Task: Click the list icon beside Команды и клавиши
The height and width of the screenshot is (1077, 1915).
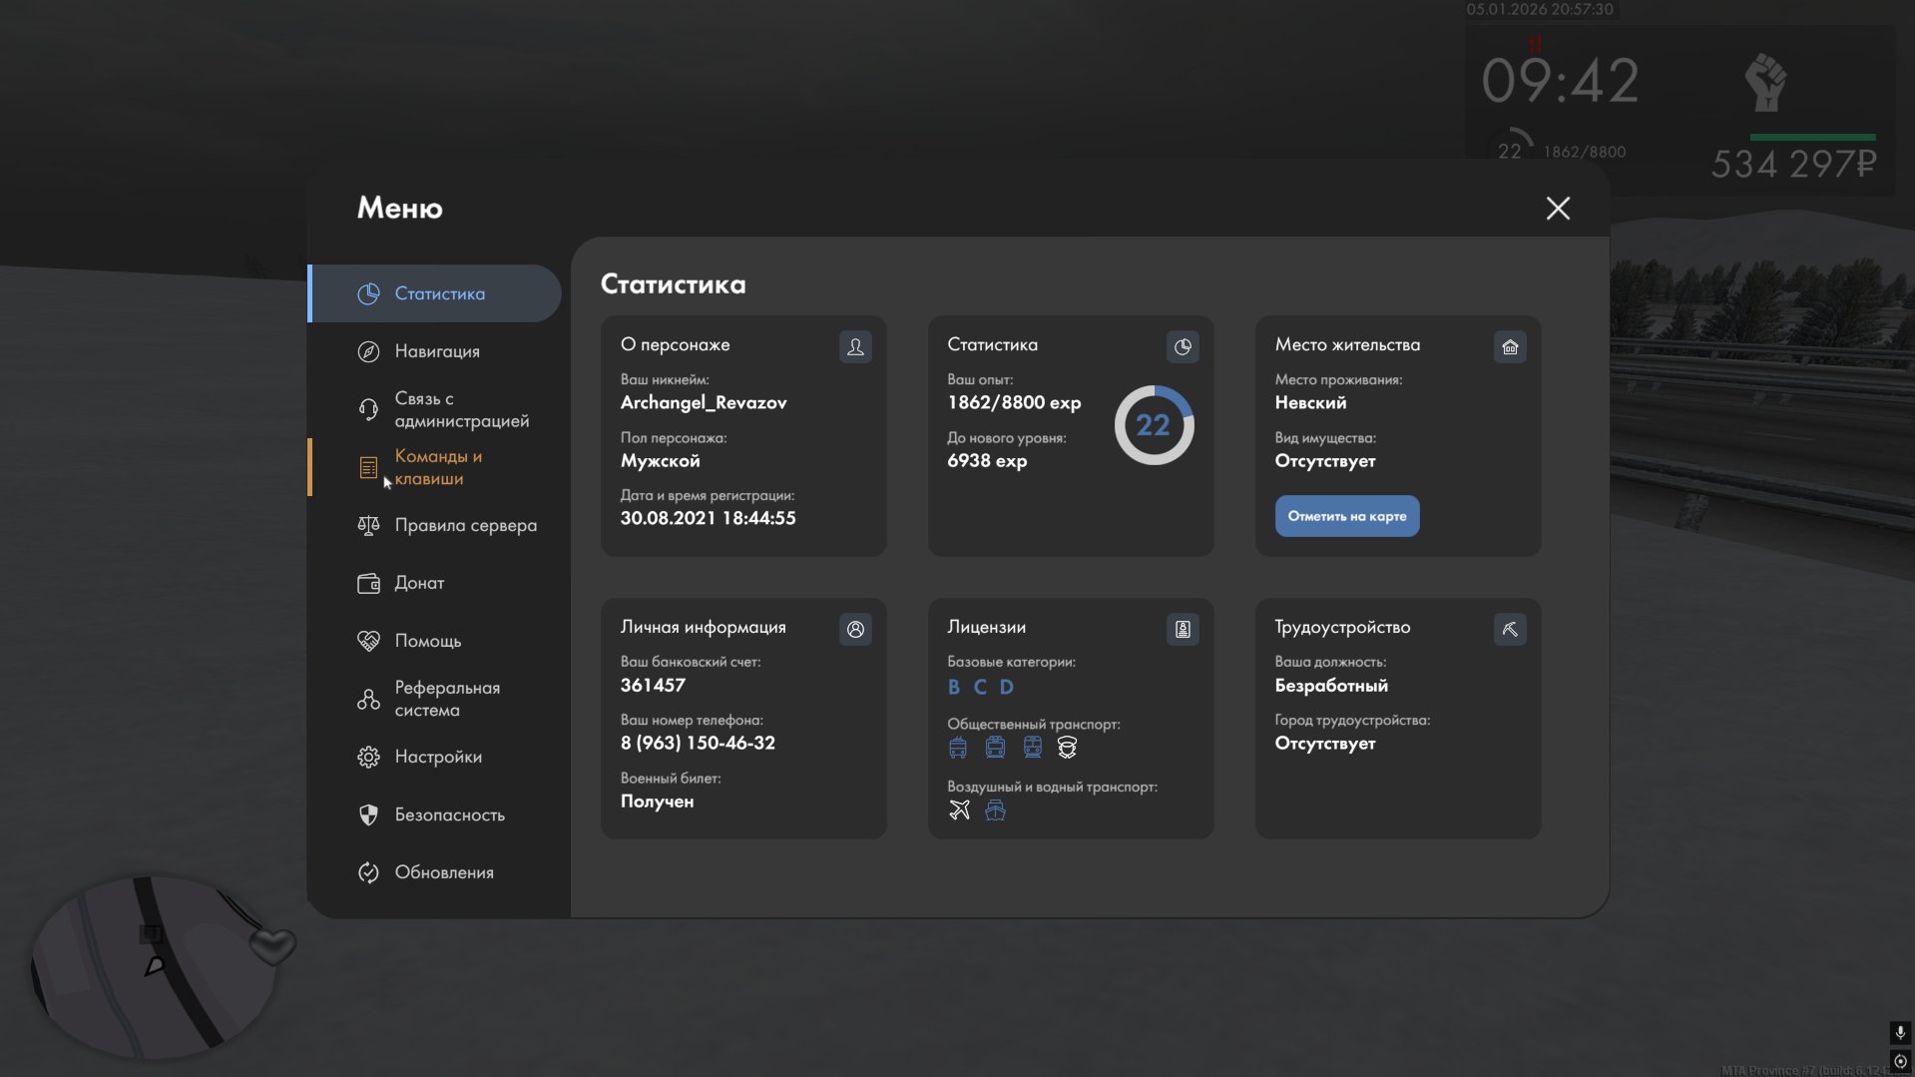Action: coord(368,467)
